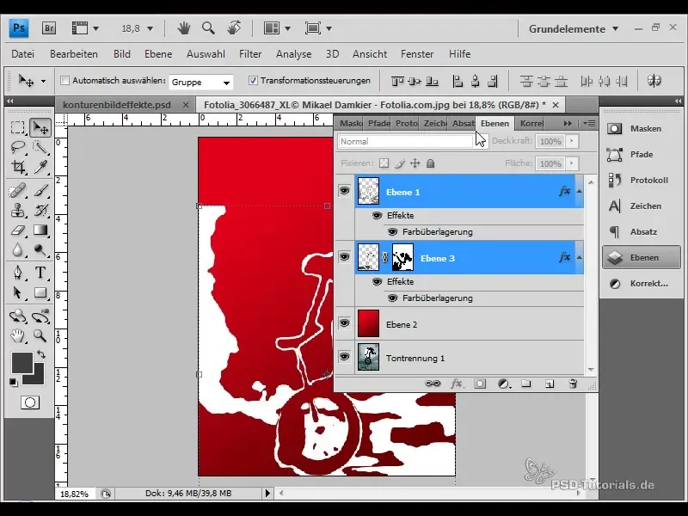The image size is (688, 516).
Task: Select the Healing Brush tool
Action: pyautogui.click(x=17, y=191)
